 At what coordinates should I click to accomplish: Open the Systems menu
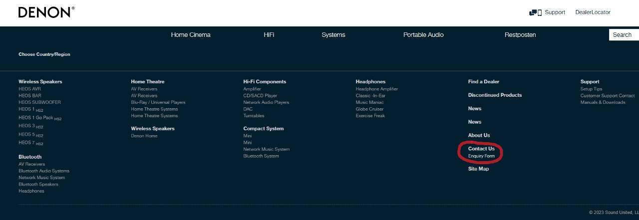(x=333, y=35)
